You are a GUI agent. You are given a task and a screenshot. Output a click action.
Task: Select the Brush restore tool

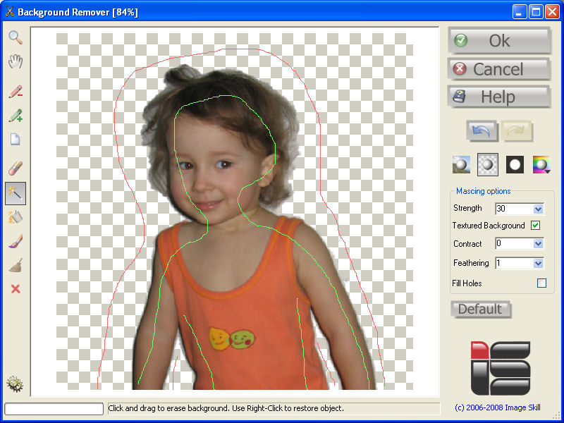pos(16,242)
